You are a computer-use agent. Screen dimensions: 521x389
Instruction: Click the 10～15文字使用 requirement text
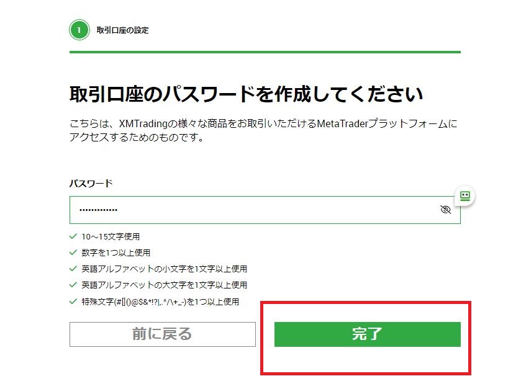point(111,236)
